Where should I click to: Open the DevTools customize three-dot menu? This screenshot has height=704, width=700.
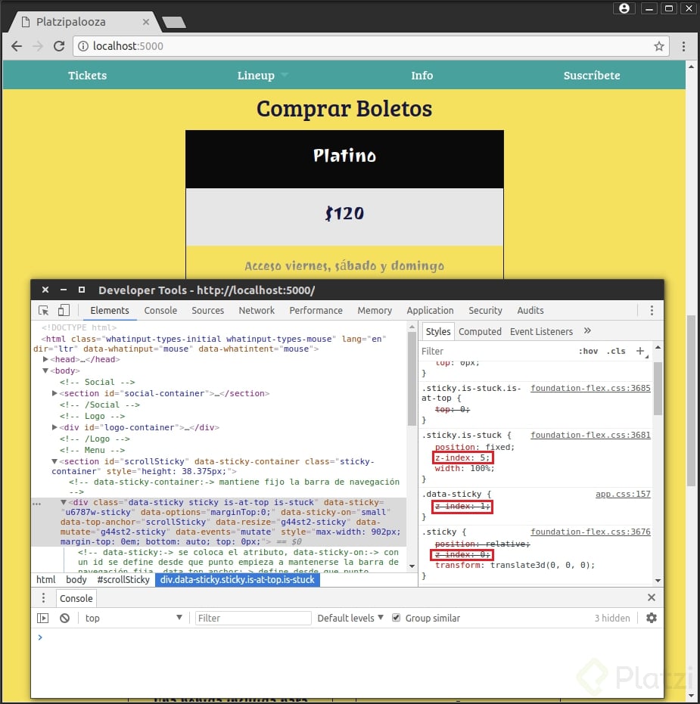click(652, 310)
